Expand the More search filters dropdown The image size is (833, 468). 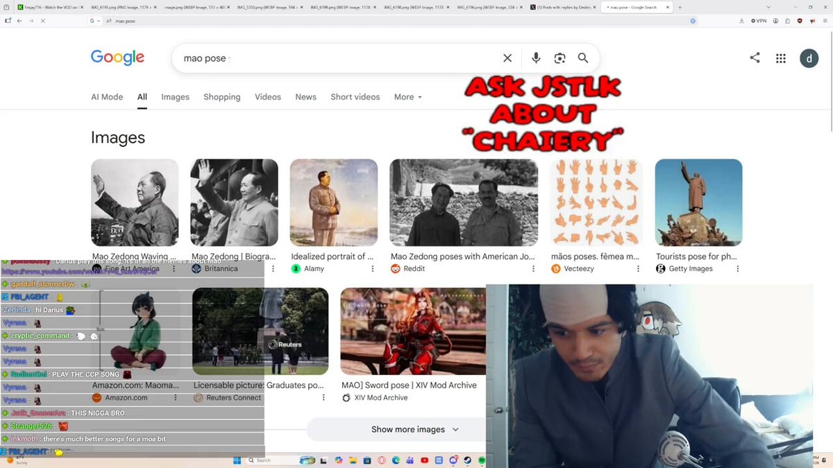point(407,97)
